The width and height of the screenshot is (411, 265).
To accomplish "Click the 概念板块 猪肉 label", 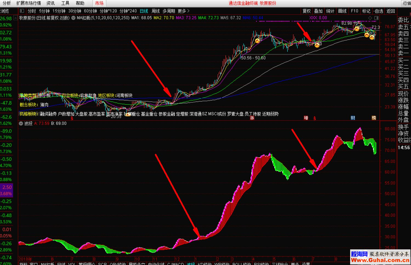I will click(34, 105).
